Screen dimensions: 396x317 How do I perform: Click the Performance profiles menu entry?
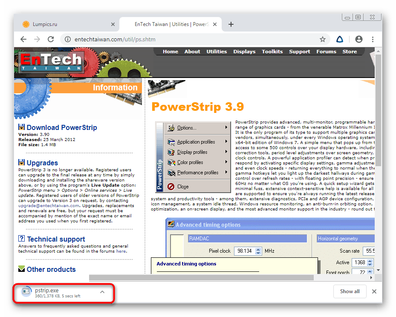(x=197, y=173)
